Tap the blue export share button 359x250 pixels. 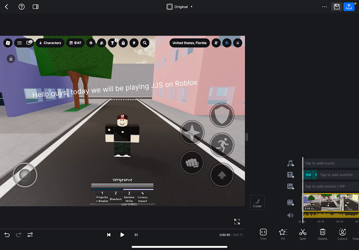coord(349,7)
